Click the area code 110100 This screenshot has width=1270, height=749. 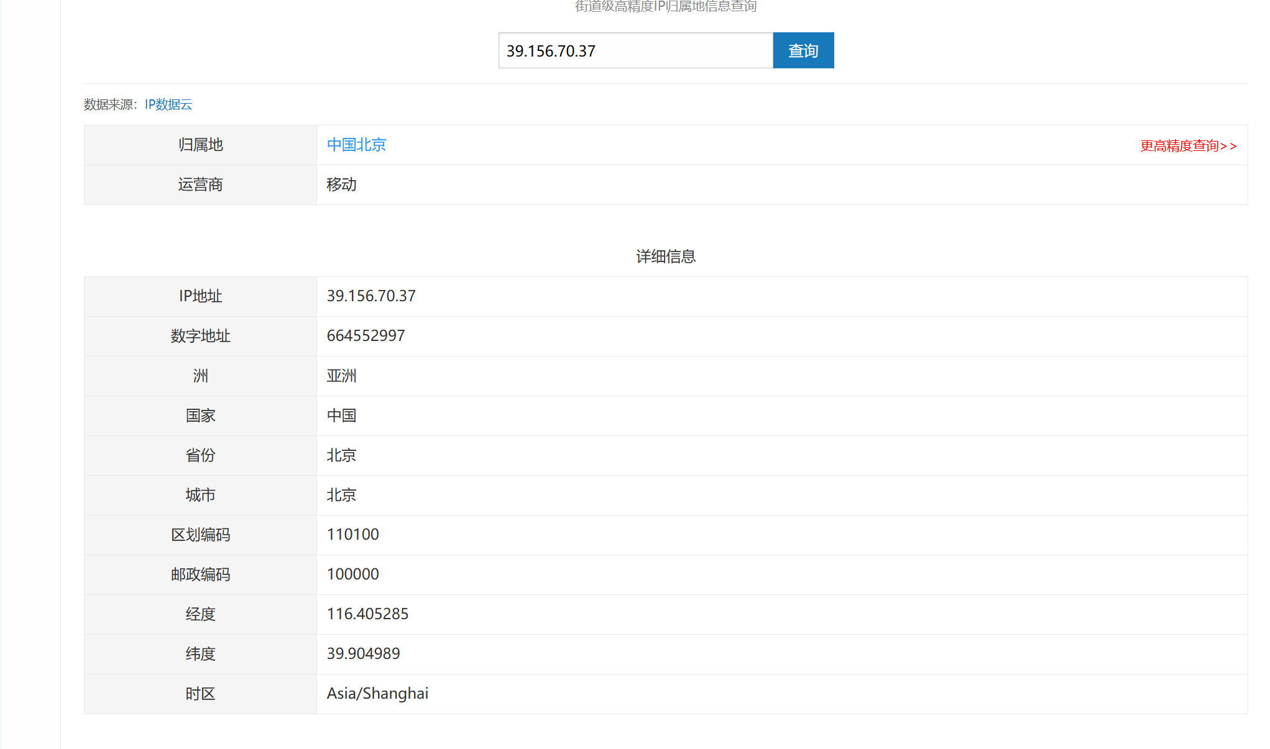[352, 535]
